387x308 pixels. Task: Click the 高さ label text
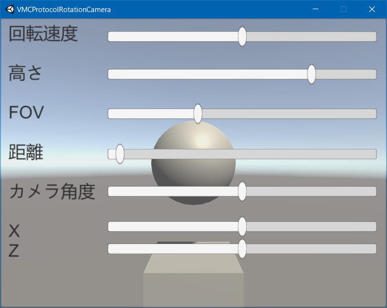click(x=24, y=73)
